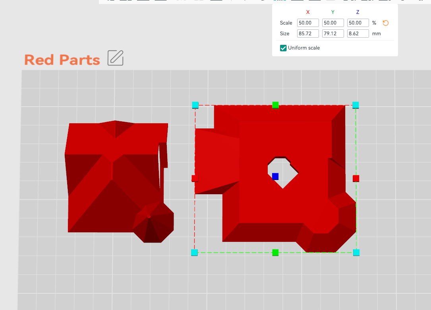431x310 pixels.
Task: Click the top-right cyan corner scale handle
Action: 356,105
